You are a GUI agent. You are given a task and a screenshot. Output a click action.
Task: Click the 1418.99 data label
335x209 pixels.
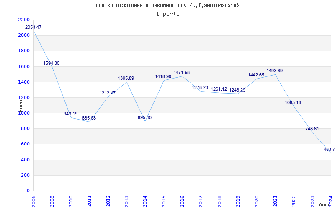click(x=163, y=76)
